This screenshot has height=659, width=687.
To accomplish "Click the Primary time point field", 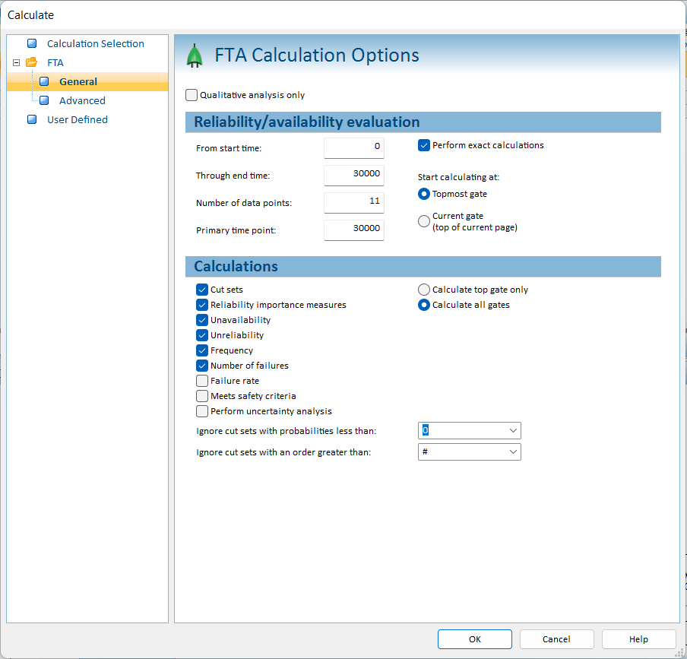I will coord(354,230).
